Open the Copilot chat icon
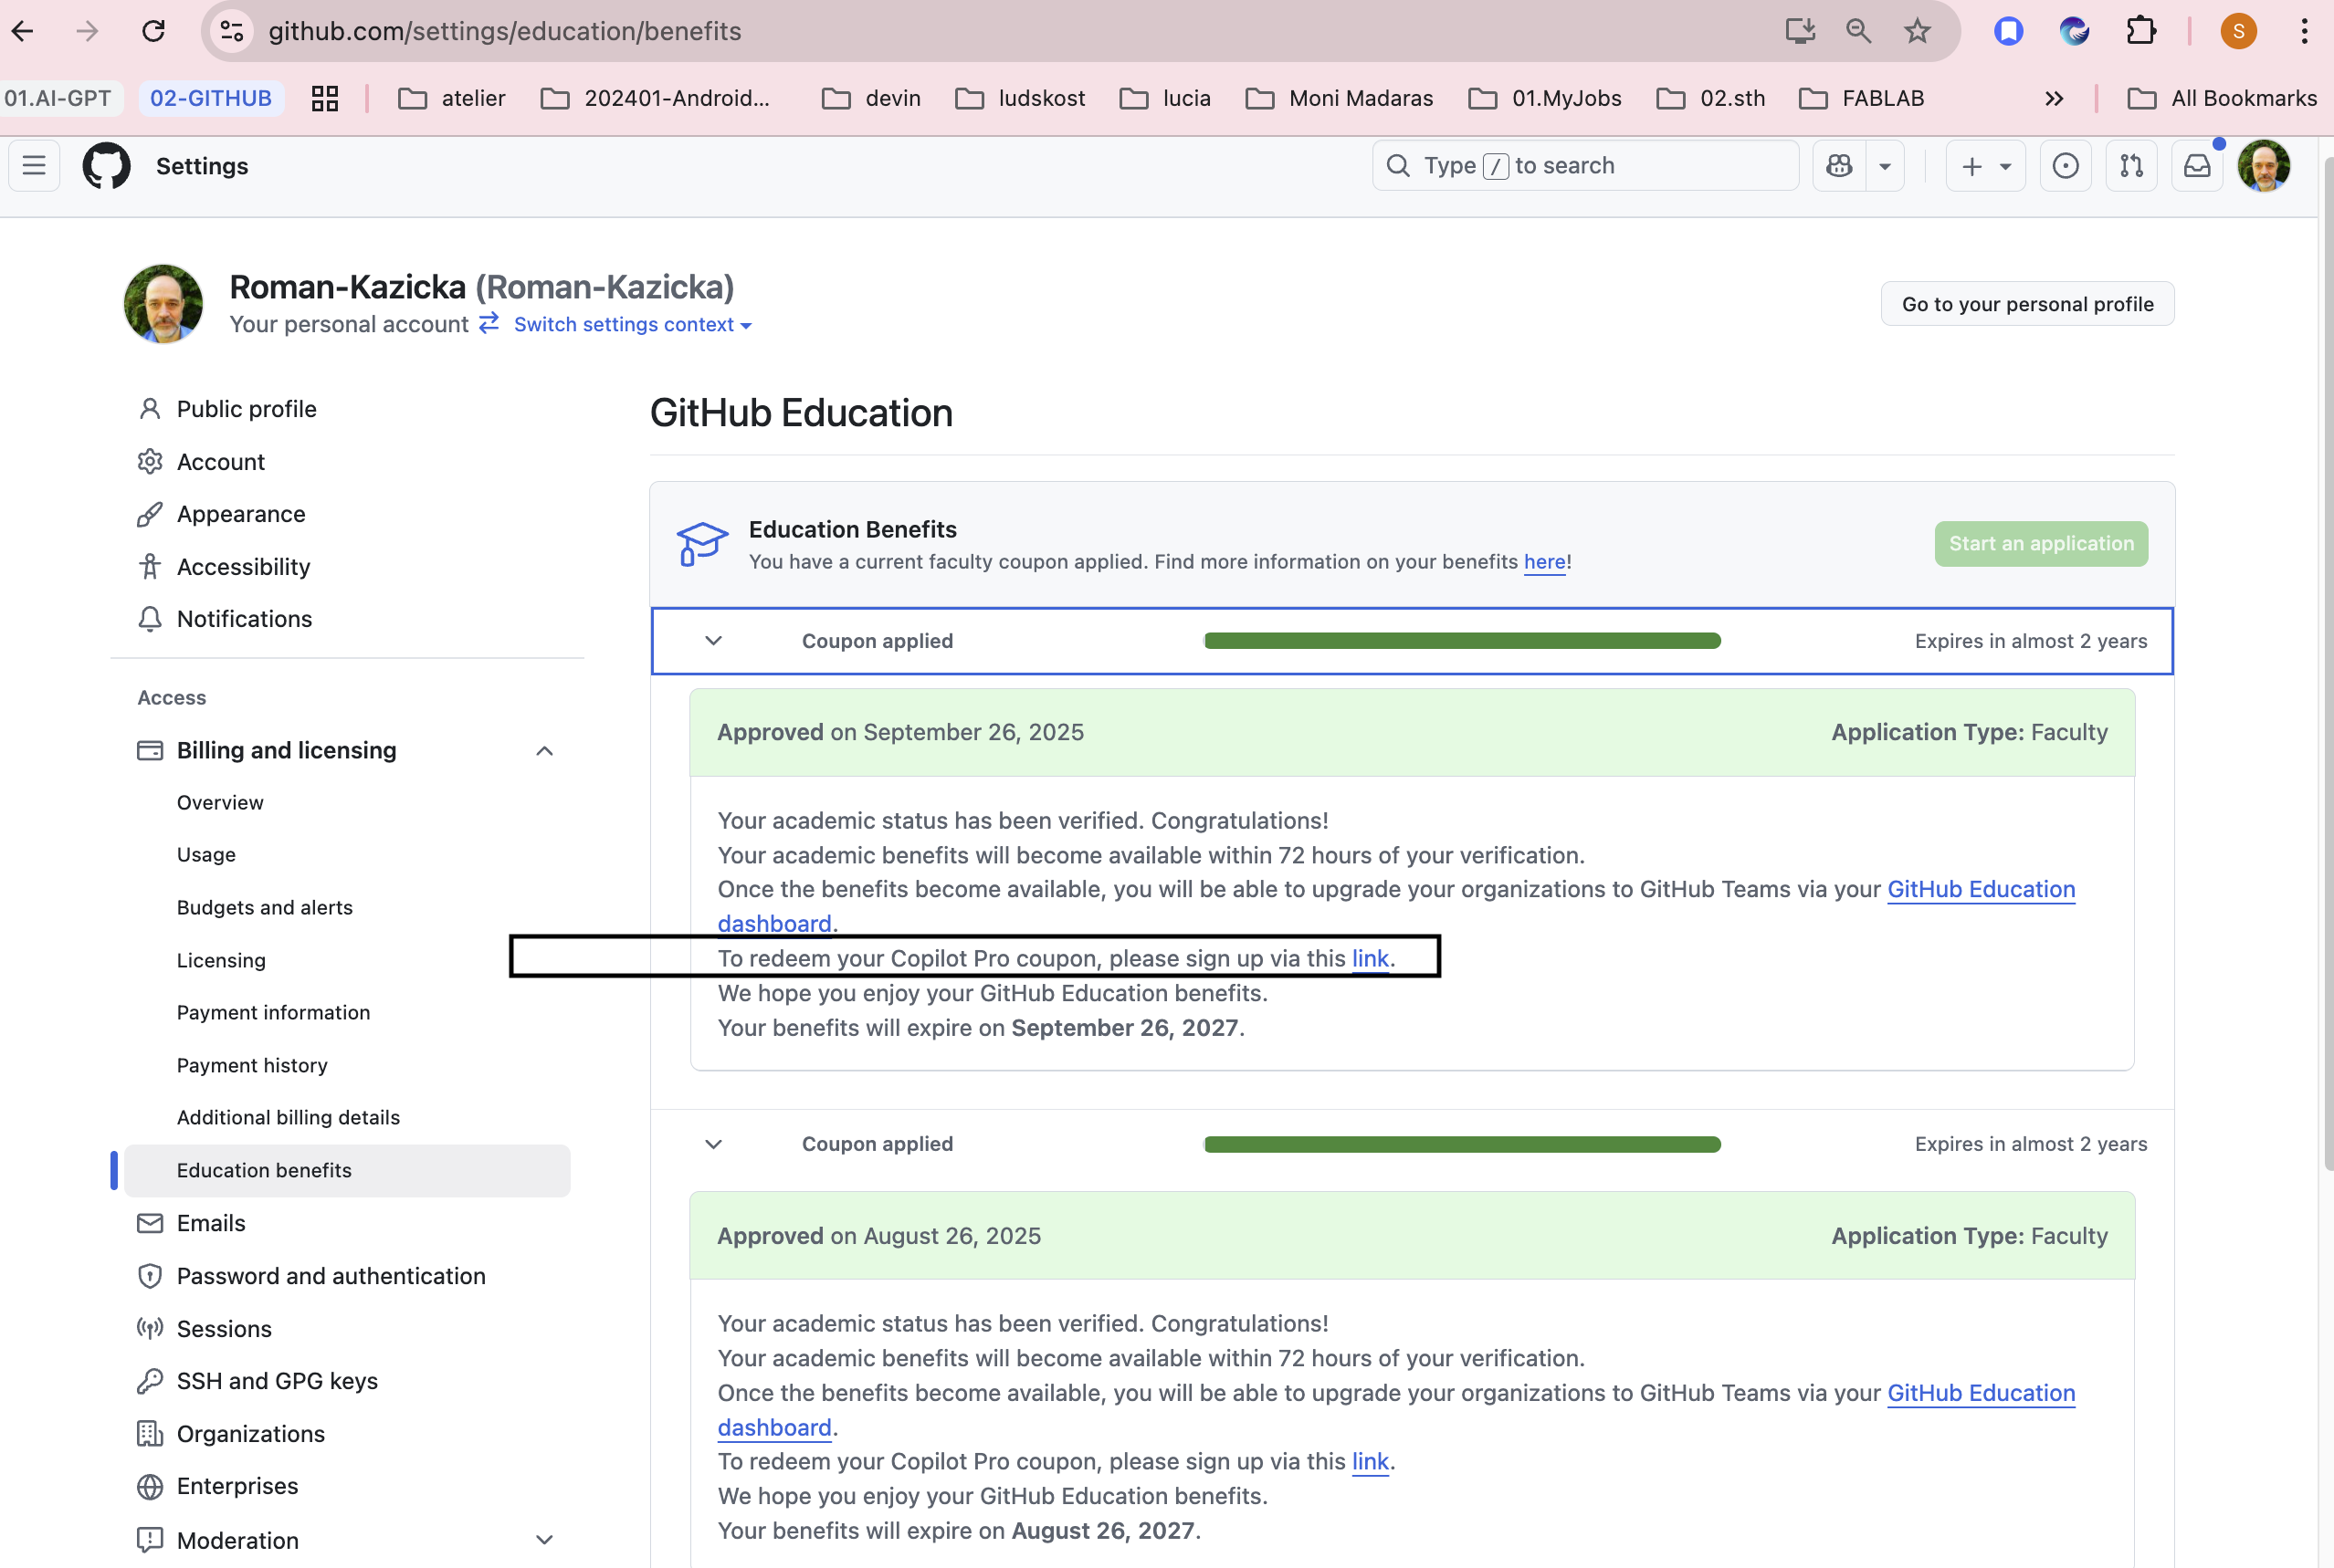This screenshot has height=1568, width=2334. (x=1839, y=166)
